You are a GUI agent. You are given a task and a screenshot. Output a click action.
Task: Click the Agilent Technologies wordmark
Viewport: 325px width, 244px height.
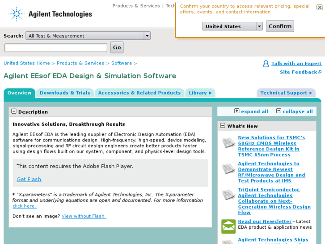coord(60,14)
